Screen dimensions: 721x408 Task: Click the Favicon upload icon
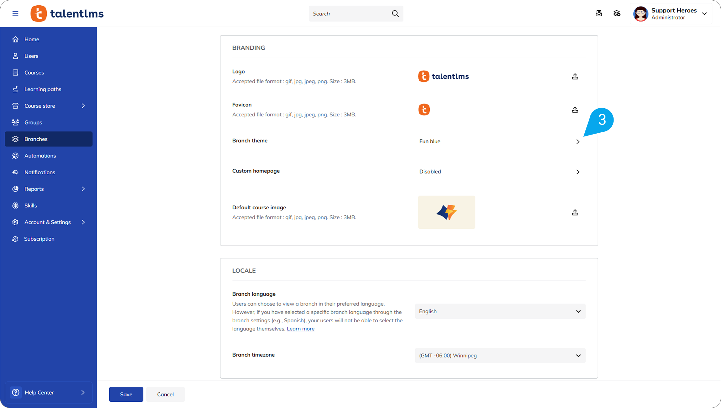pos(575,110)
